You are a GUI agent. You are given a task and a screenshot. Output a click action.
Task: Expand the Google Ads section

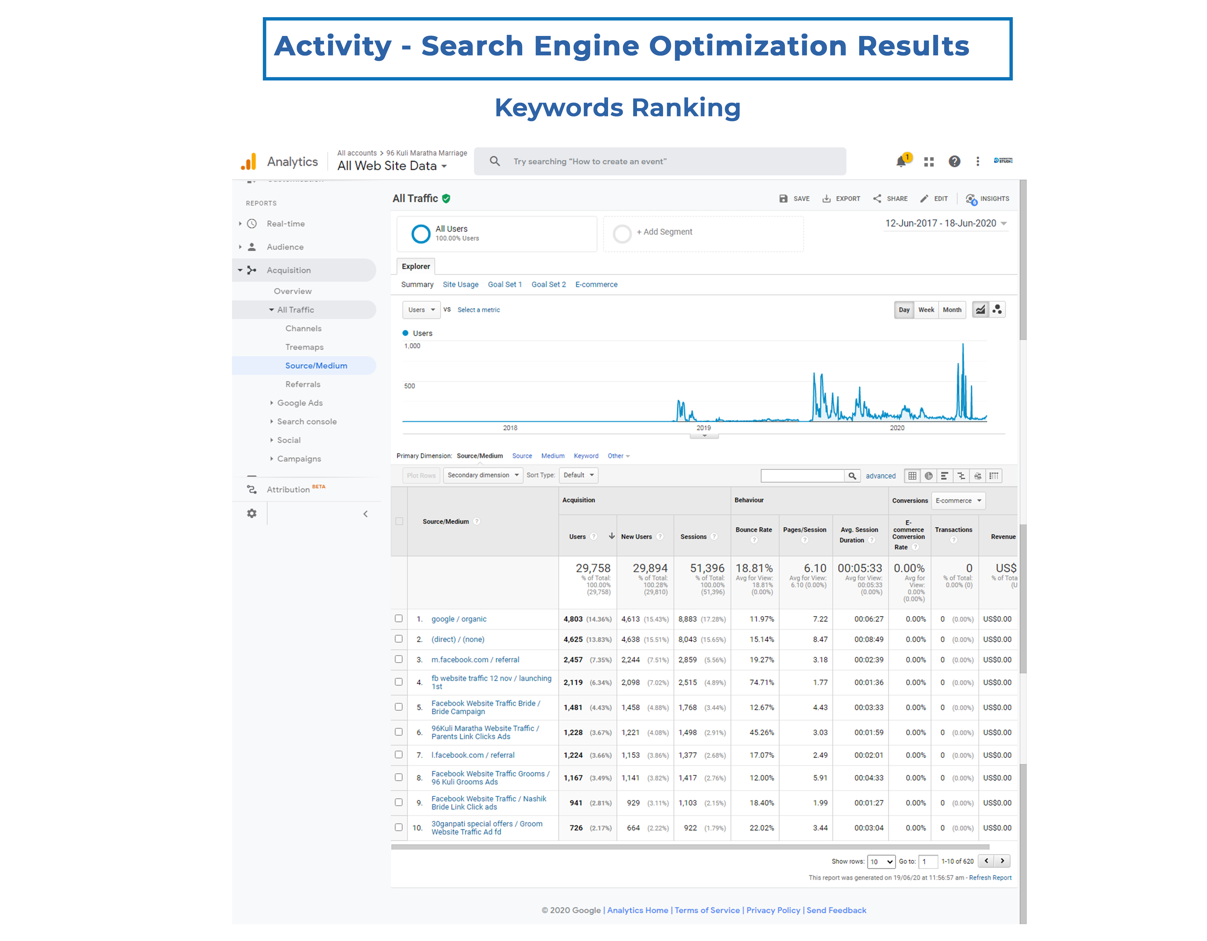pyautogui.click(x=300, y=403)
